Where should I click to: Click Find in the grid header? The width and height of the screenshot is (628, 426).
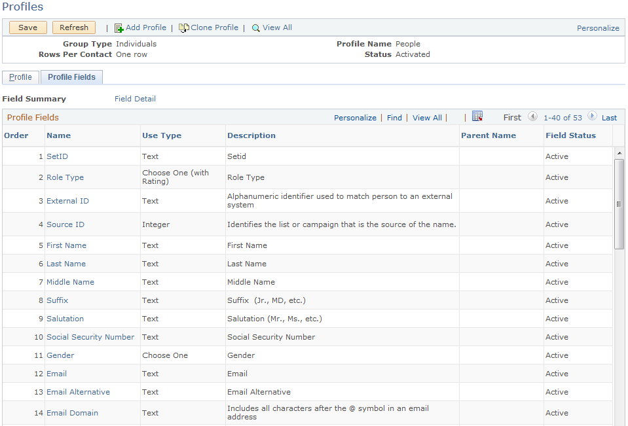tap(394, 118)
